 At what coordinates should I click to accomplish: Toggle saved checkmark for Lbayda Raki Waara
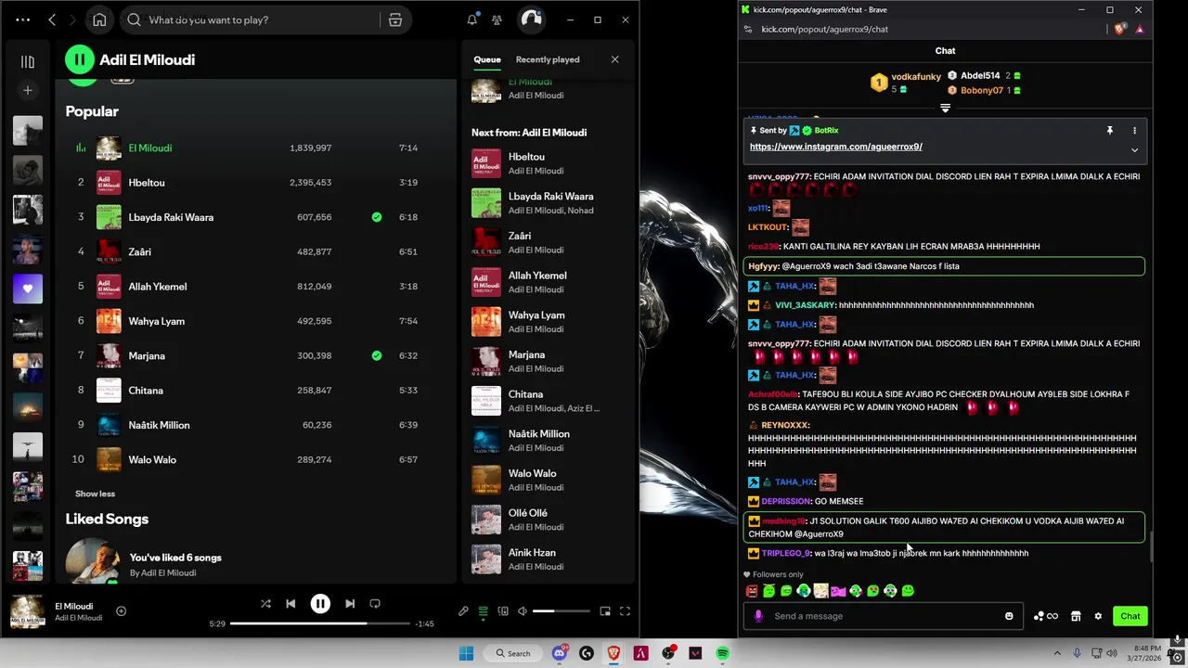[x=377, y=217]
